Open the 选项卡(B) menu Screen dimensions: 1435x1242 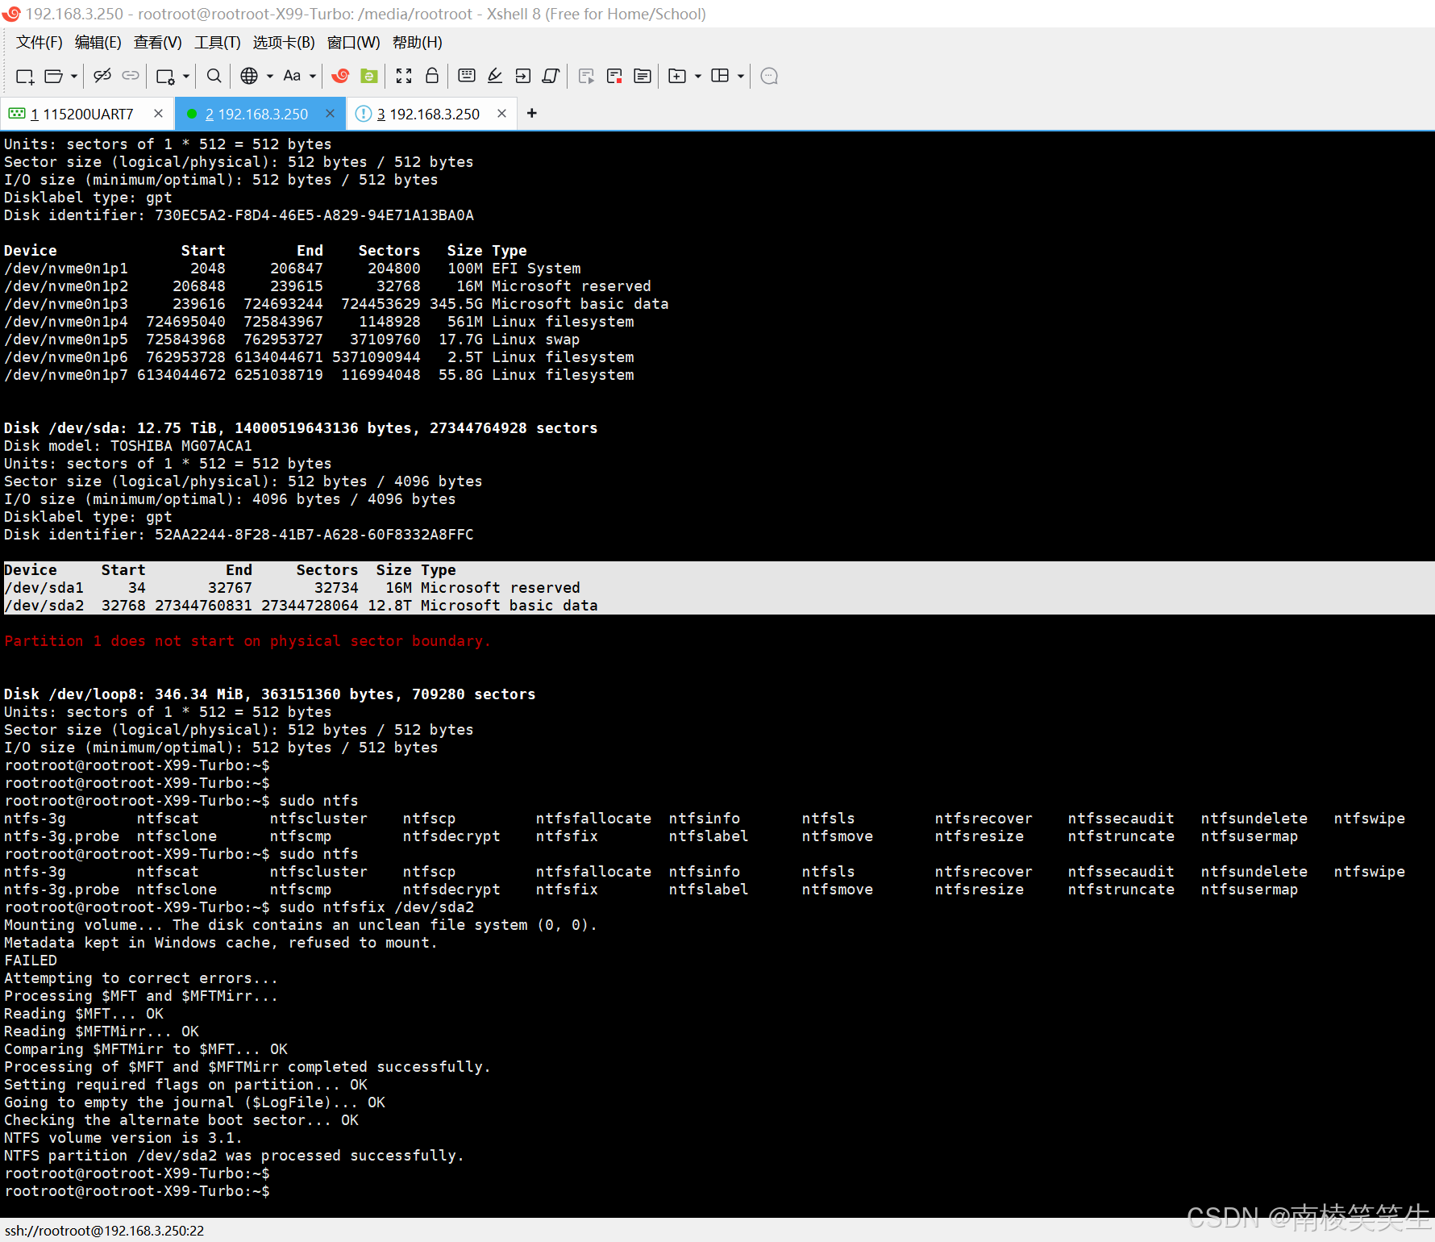tap(284, 43)
